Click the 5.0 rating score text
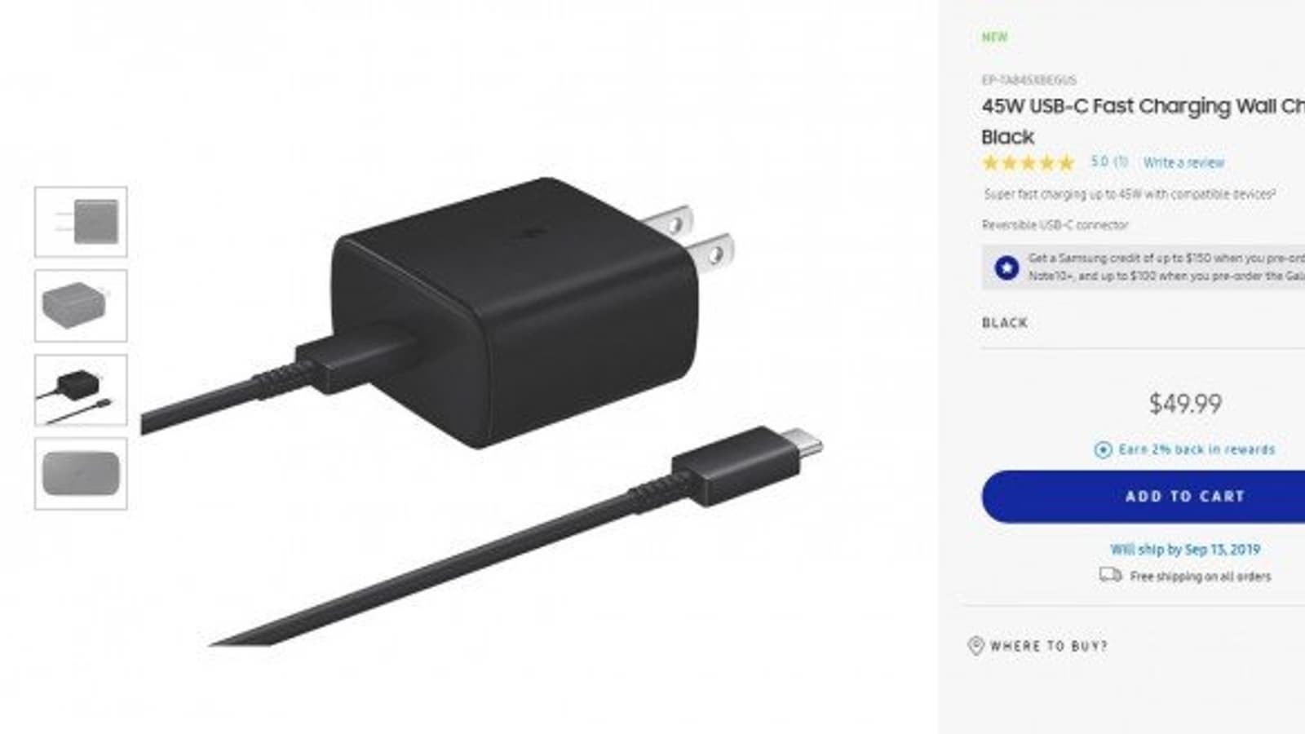Screen dimensions: 1305x734 point(1099,161)
